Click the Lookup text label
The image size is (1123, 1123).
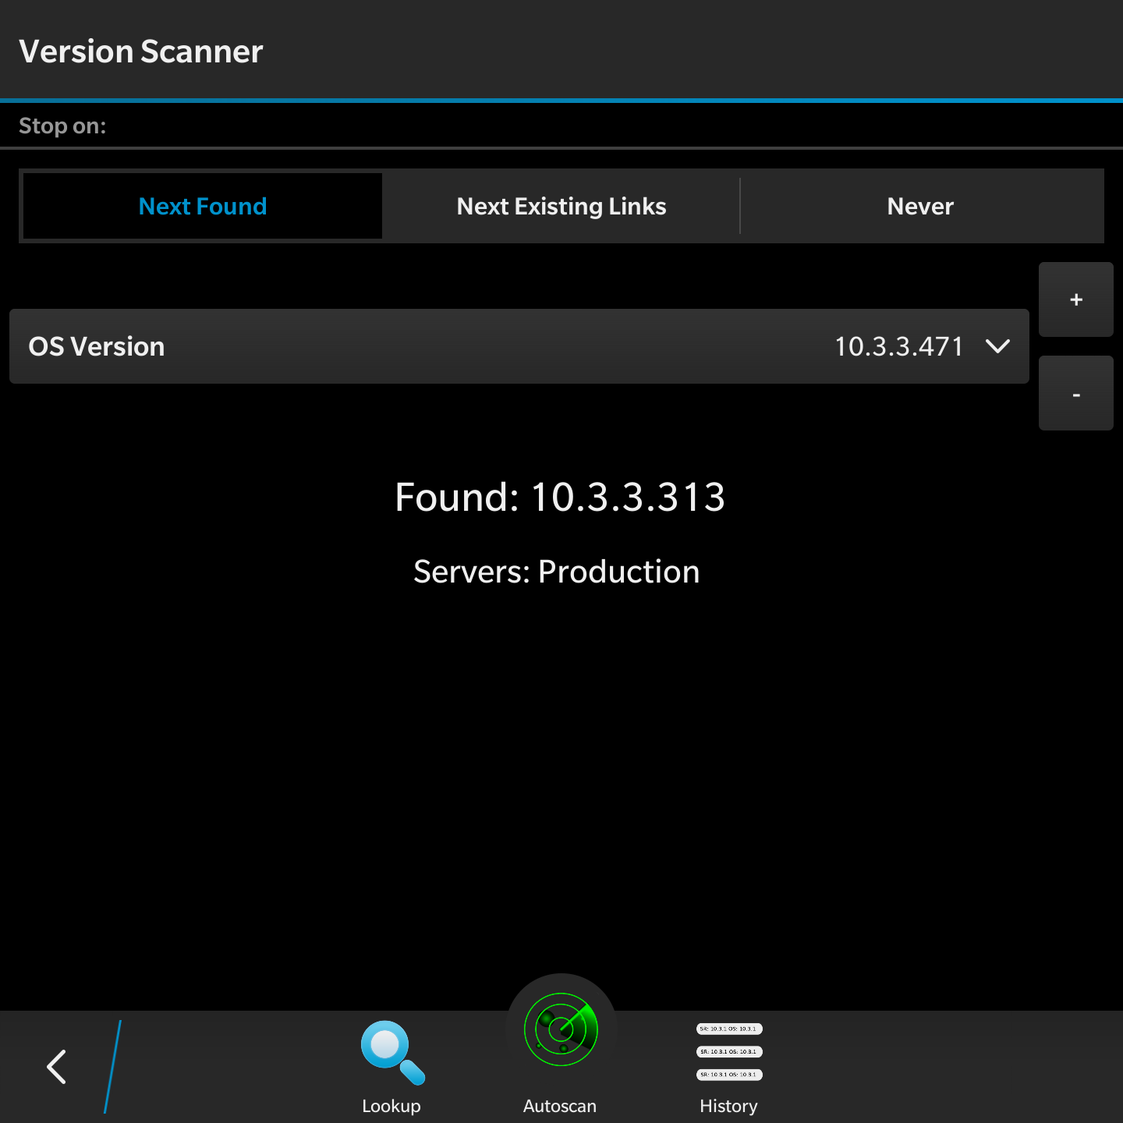point(391,1106)
